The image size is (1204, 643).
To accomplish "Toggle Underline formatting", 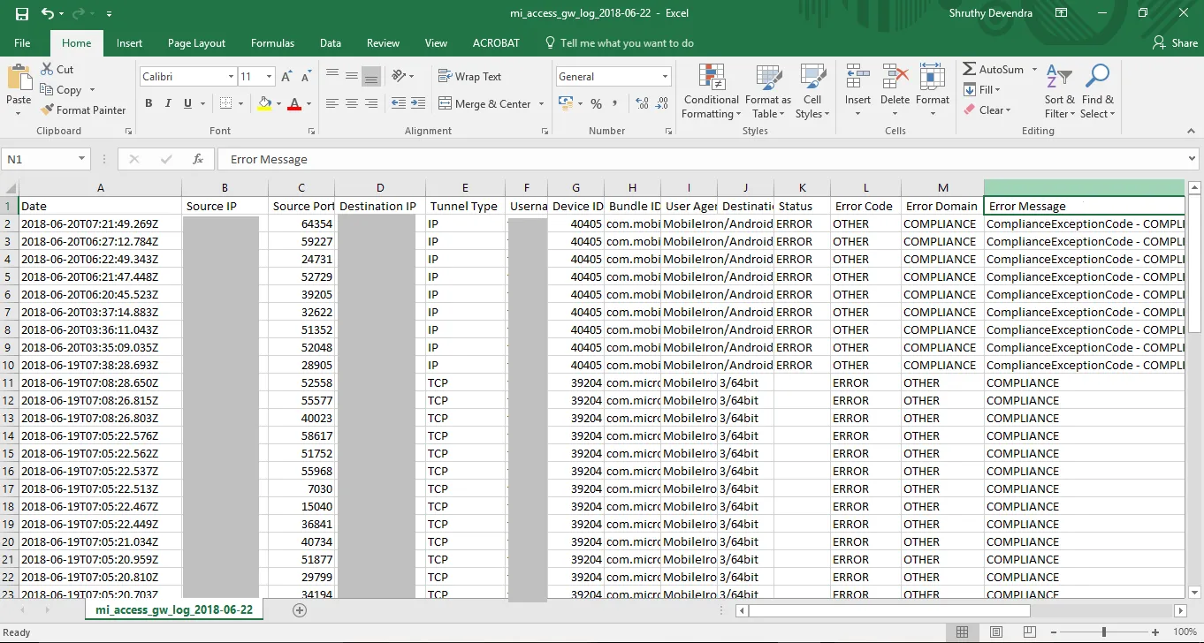I will [x=187, y=103].
